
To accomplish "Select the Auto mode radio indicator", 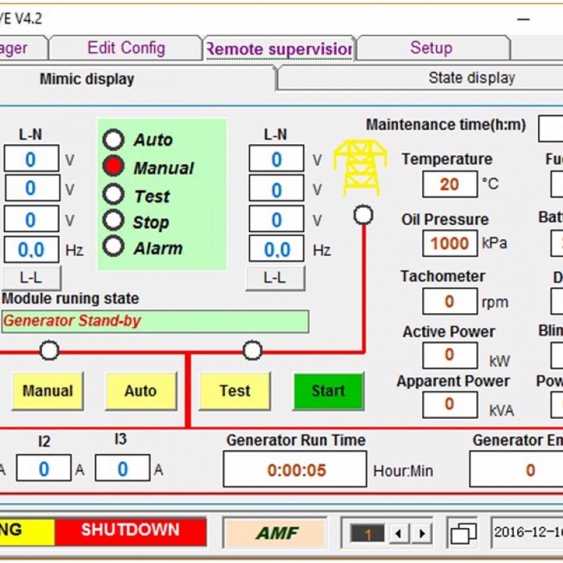I will coord(113,140).
